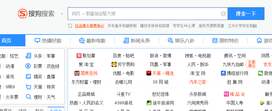Click the lottery icon beside 彩票
Viewport: 272px width, 111px height.
click(x=28, y=66)
